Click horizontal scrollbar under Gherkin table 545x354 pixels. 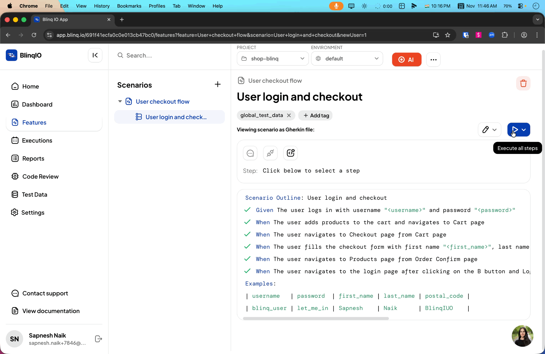point(316,318)
